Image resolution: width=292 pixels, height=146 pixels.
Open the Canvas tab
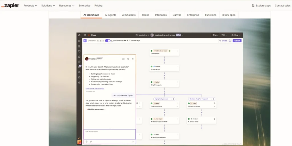click(x=177, y=15)
